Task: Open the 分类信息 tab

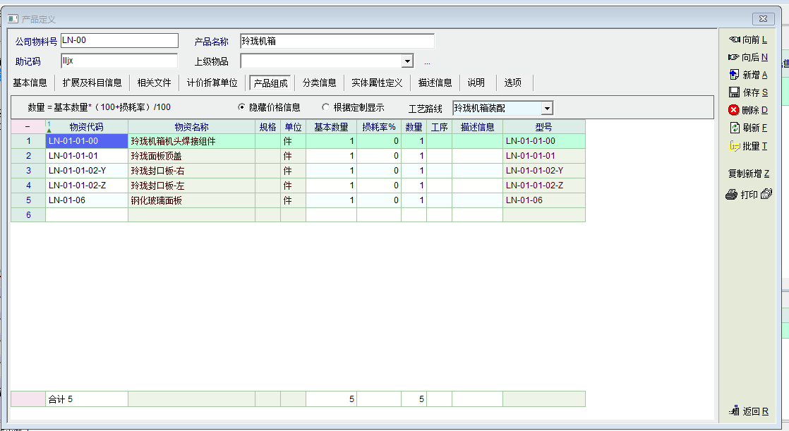Action: click(319, 83)
